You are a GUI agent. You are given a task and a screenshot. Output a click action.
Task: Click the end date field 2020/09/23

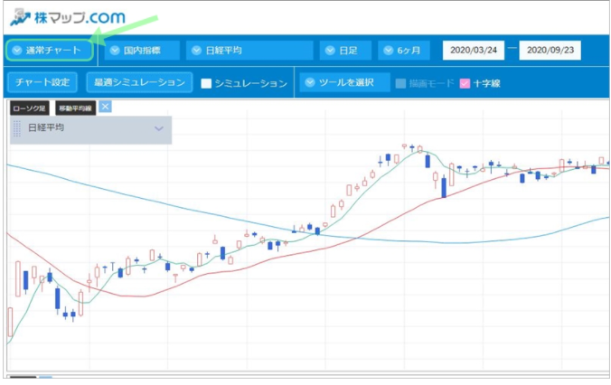pyautogui.click(x=550, y=51)
